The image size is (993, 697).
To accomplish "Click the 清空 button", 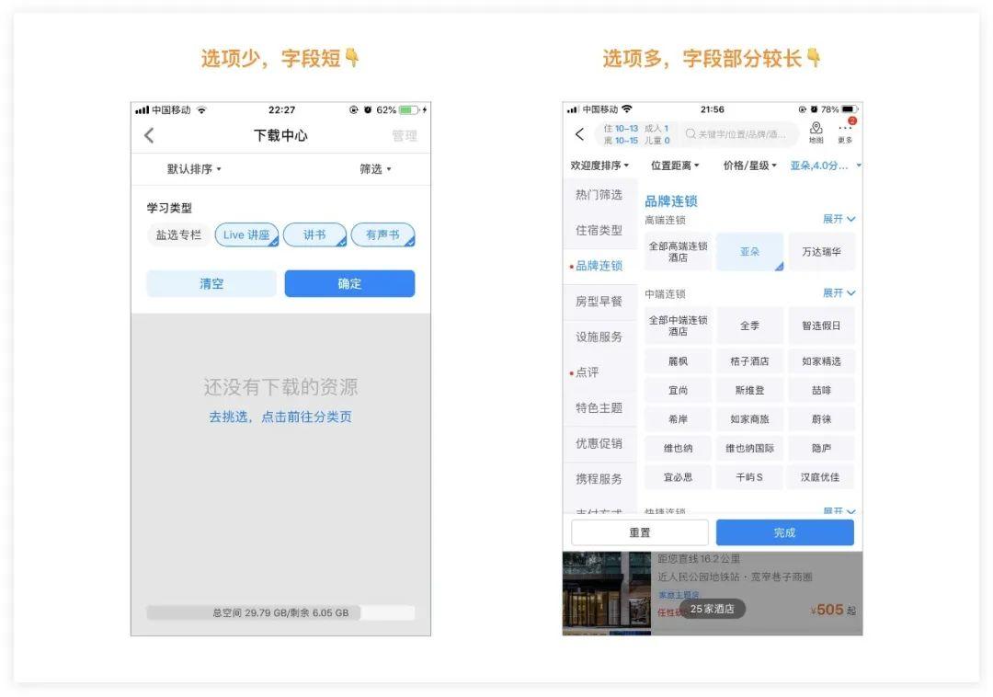I will (x=211, y=283).
